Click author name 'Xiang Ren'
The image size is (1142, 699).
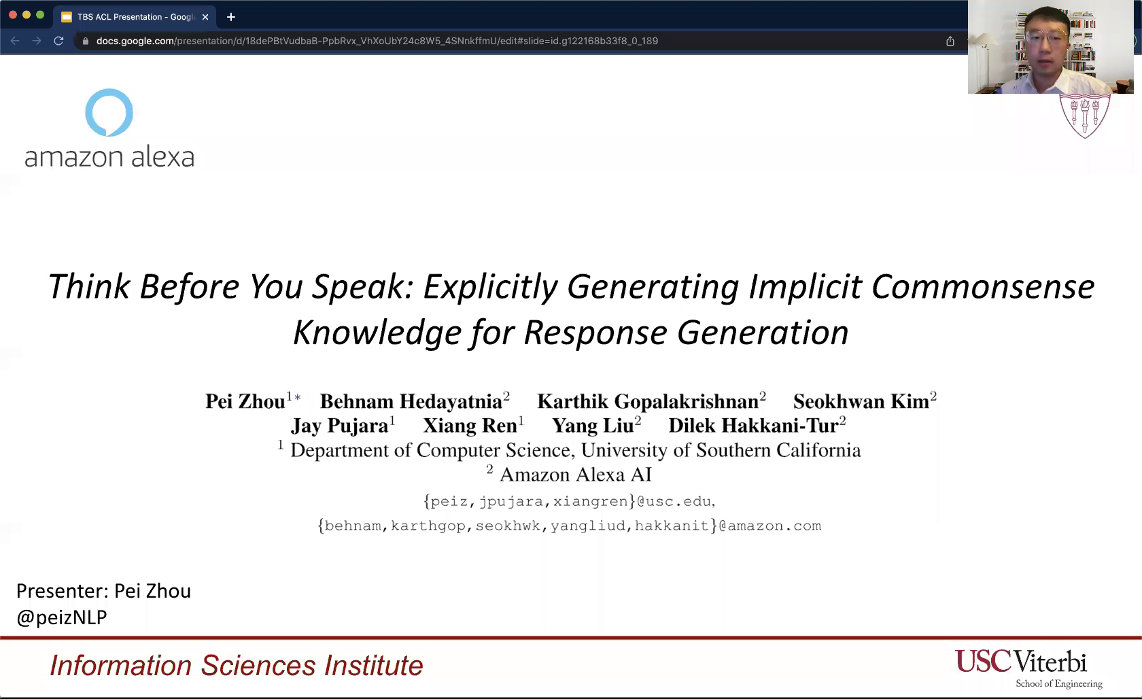(x=470, y=426)
